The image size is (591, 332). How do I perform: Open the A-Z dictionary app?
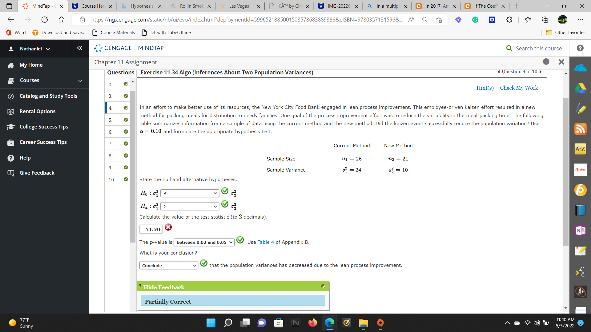coord(581,149)
